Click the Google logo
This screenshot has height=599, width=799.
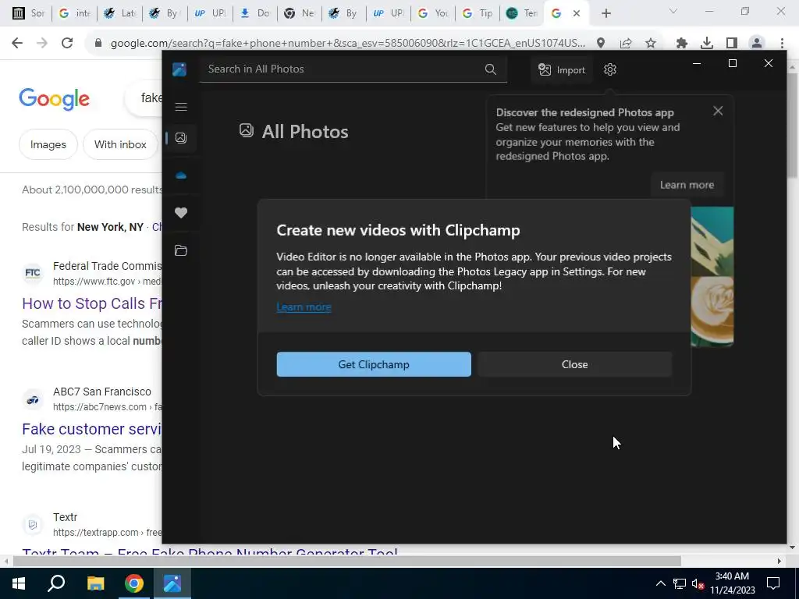(54, 99)
